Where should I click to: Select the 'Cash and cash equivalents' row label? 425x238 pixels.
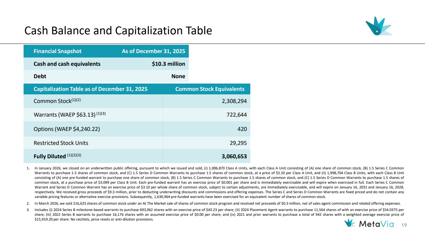coord(67,64)
